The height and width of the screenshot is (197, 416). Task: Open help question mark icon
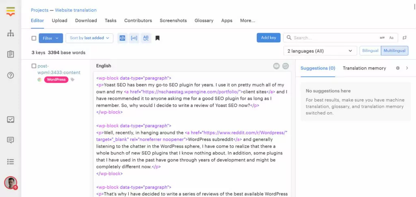[x=11, y=75]
